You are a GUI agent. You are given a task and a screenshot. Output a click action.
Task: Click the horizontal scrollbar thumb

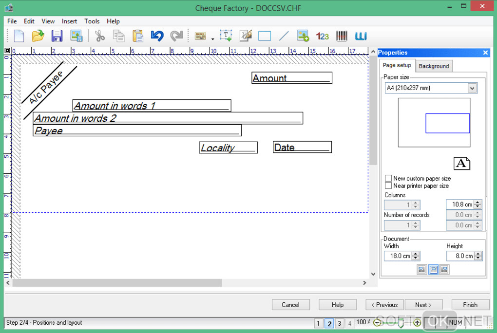click(x=117, y=283)
